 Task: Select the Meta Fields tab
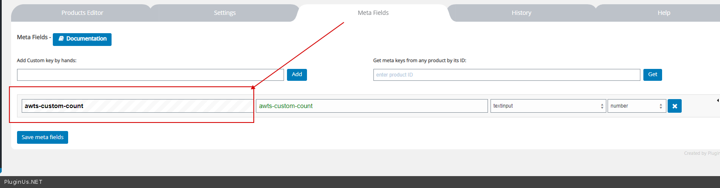(x=373, y=13)
